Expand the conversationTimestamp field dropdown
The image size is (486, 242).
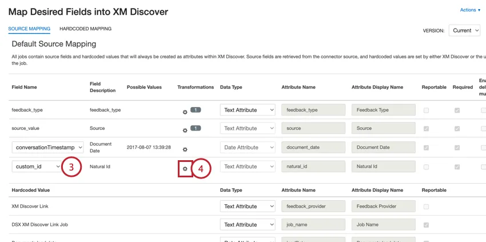tap(47, 148)
